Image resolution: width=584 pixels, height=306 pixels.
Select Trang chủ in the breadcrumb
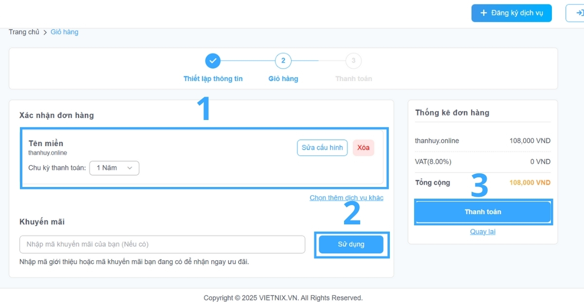(23, 32)
